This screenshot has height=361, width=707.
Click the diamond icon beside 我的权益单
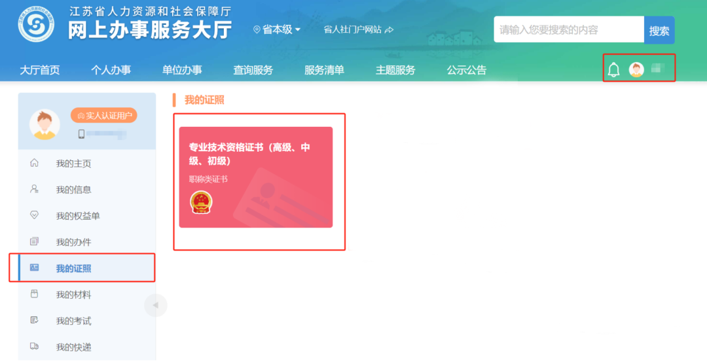point(34,215)
